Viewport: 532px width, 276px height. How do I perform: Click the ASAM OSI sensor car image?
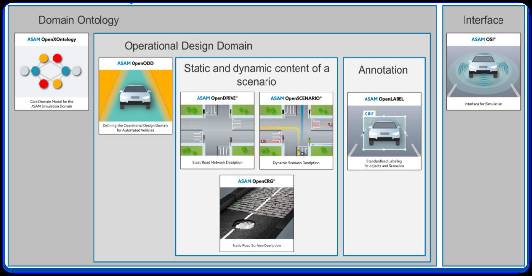pos(483,71)
